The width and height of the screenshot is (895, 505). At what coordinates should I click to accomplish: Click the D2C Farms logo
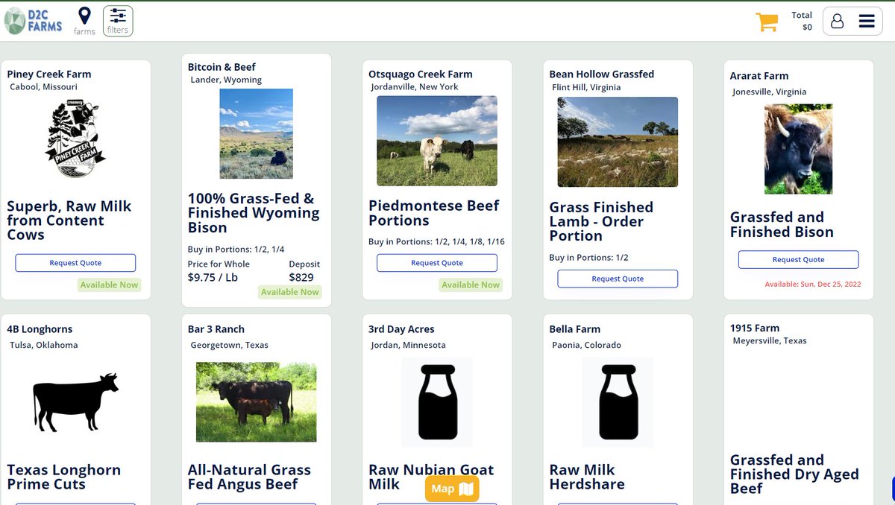click(34, 20)
